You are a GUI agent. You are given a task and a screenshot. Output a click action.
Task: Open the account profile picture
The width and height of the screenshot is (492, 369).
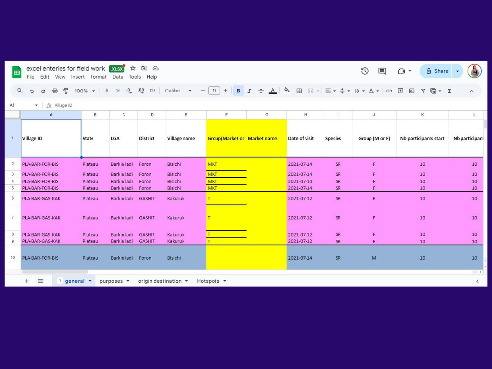[474, 71]
